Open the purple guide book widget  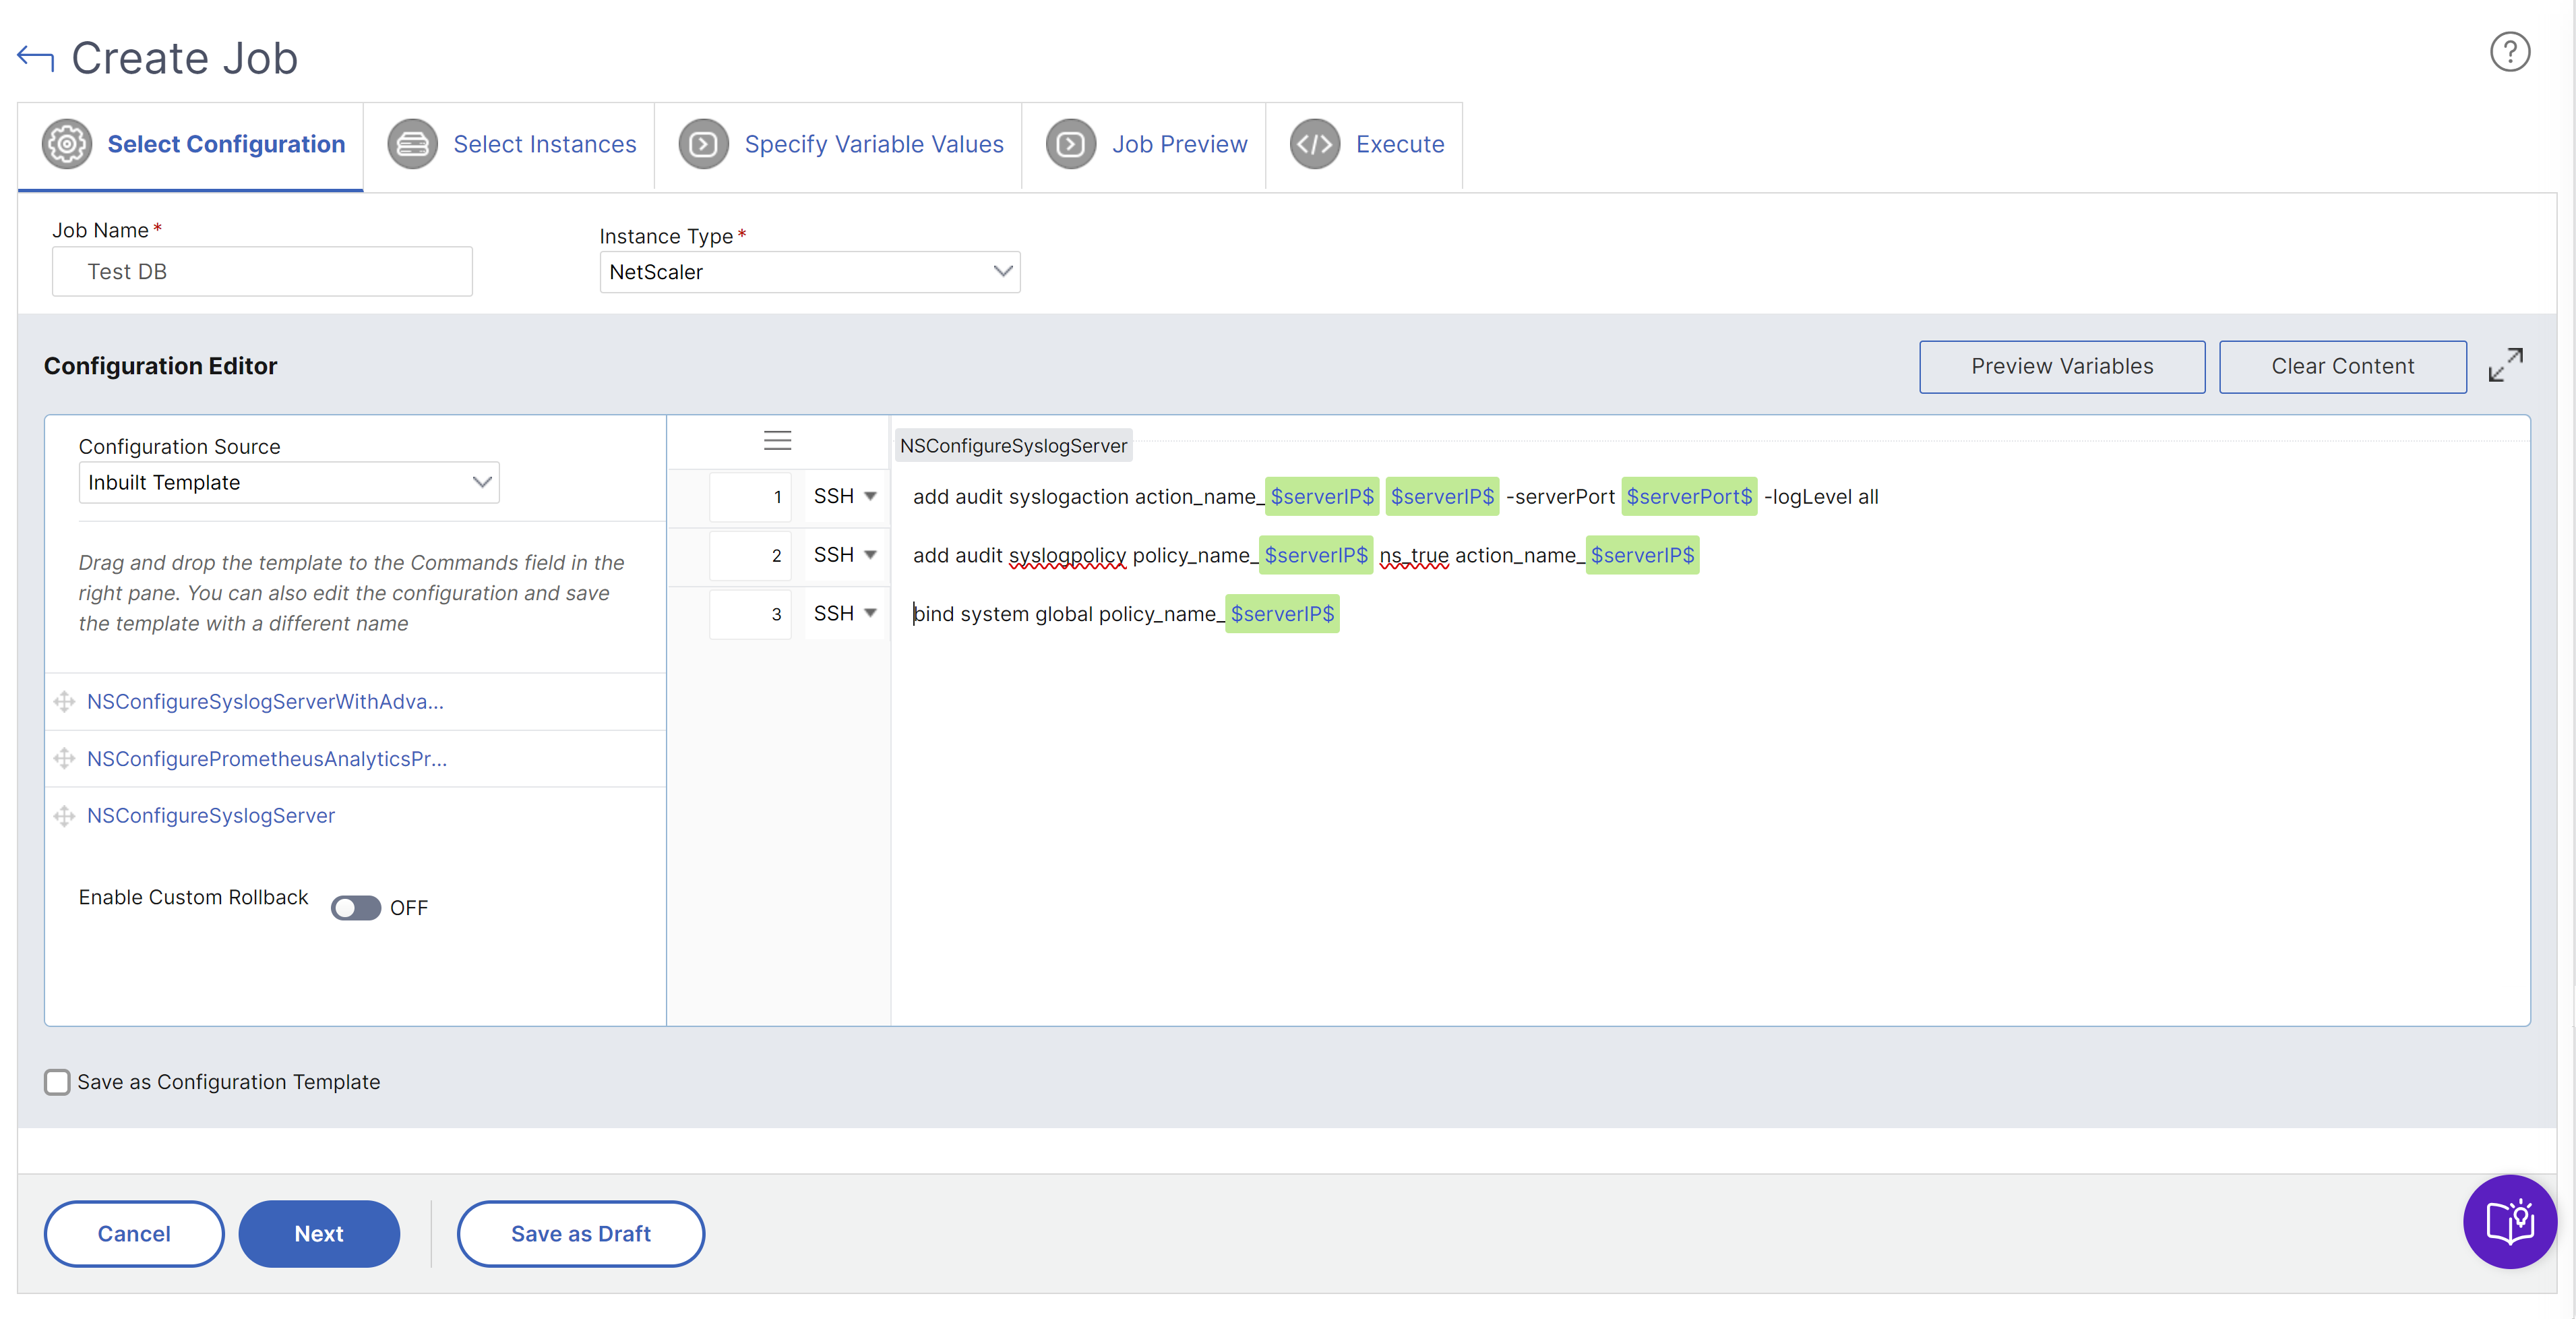pyautogui.click(x=2509, y=1221)
